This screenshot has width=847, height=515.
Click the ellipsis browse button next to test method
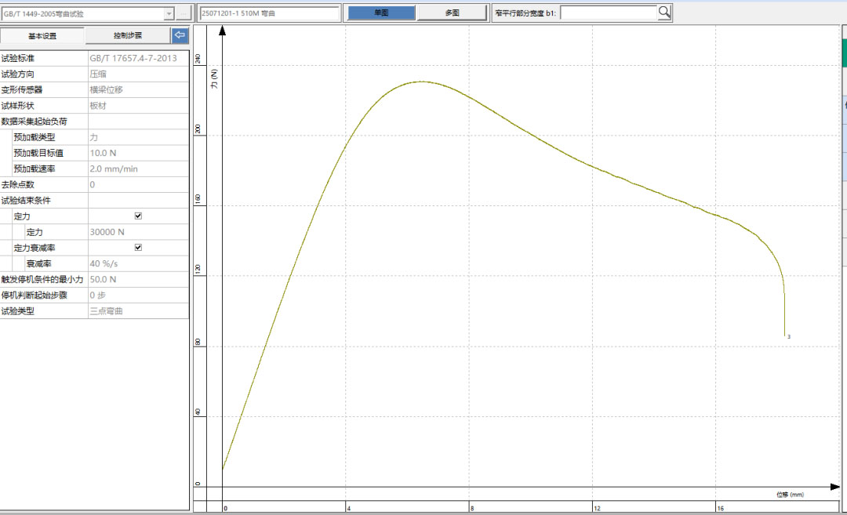click(184, 13)
